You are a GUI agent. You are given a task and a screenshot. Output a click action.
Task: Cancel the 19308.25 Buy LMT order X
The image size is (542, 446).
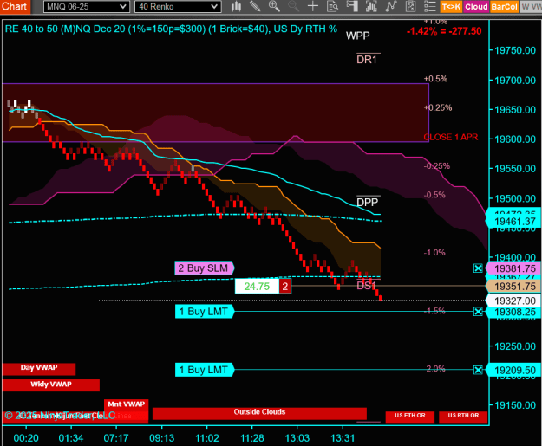tap(478, 312)
